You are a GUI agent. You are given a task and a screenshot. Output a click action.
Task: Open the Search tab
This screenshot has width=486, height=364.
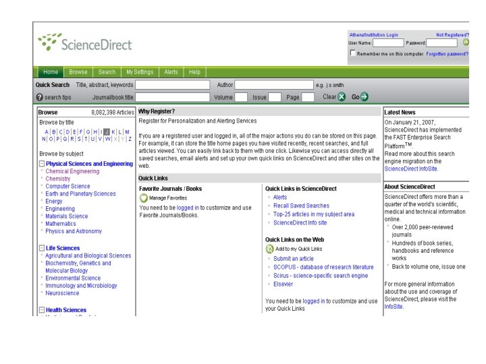107,72
